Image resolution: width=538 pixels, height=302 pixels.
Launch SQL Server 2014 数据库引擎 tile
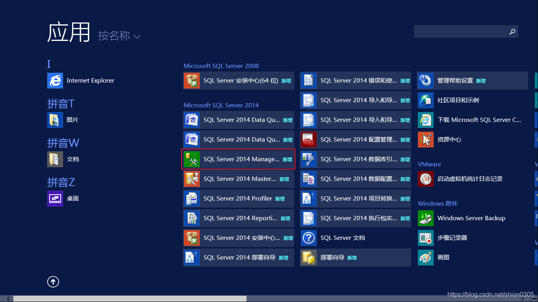pos(356,159)
